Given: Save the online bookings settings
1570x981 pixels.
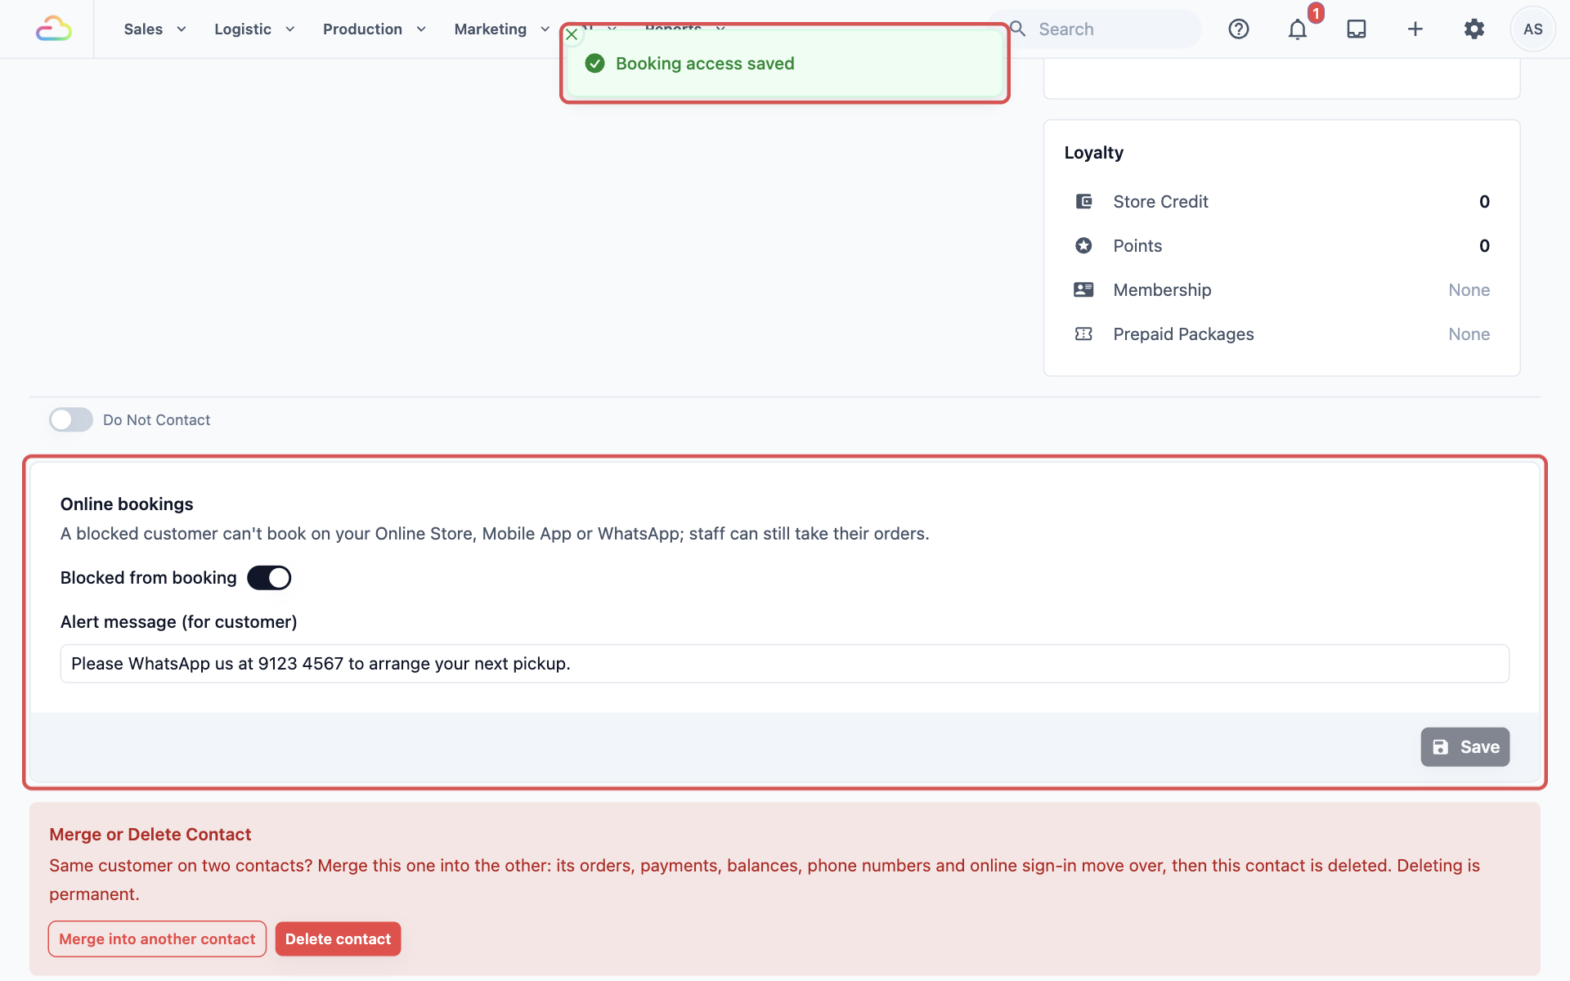Looking at the screenshot, I should (1465, 747).
